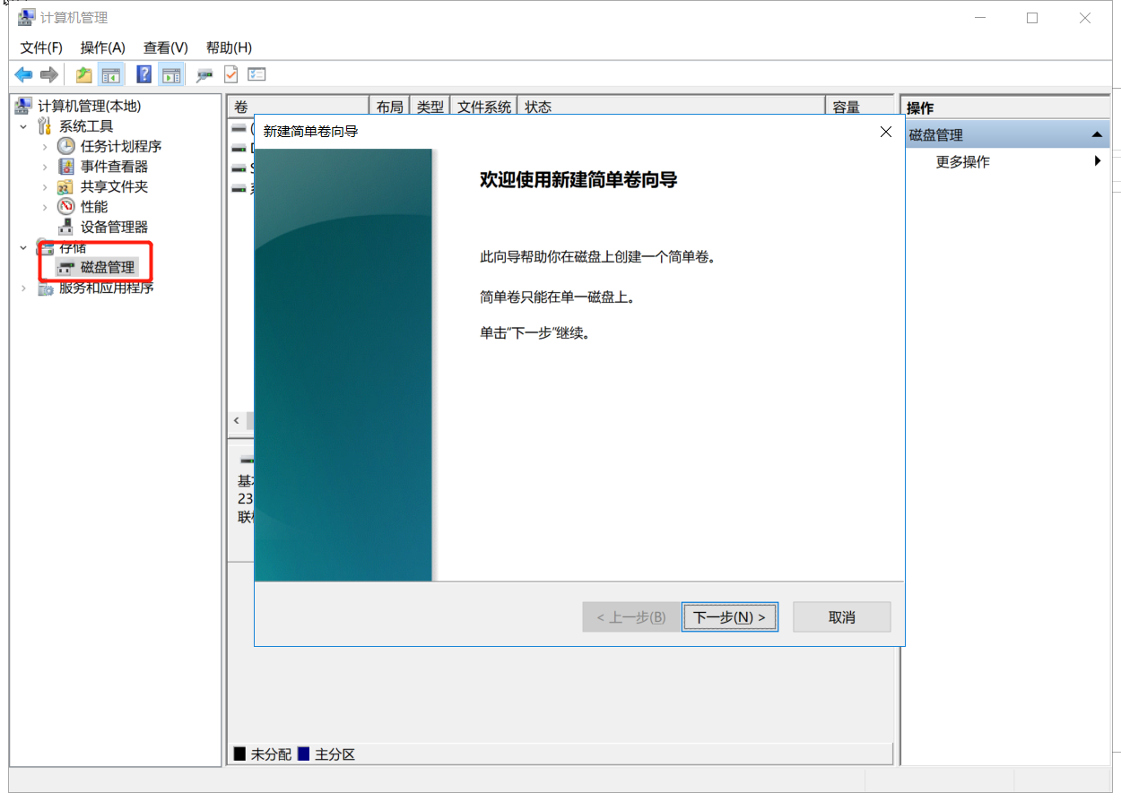
Task: Open the 操作(A) menu
Action: 103,47
